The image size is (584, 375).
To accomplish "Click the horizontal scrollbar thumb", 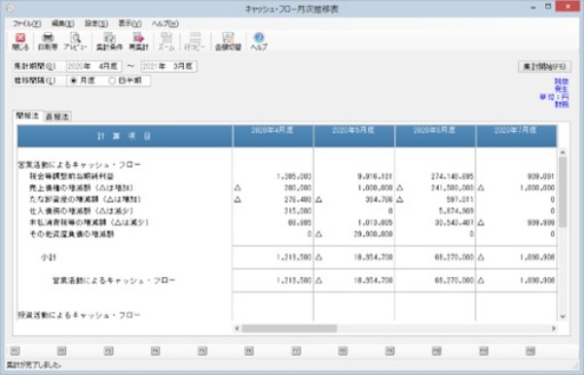I will click(289, 328).
